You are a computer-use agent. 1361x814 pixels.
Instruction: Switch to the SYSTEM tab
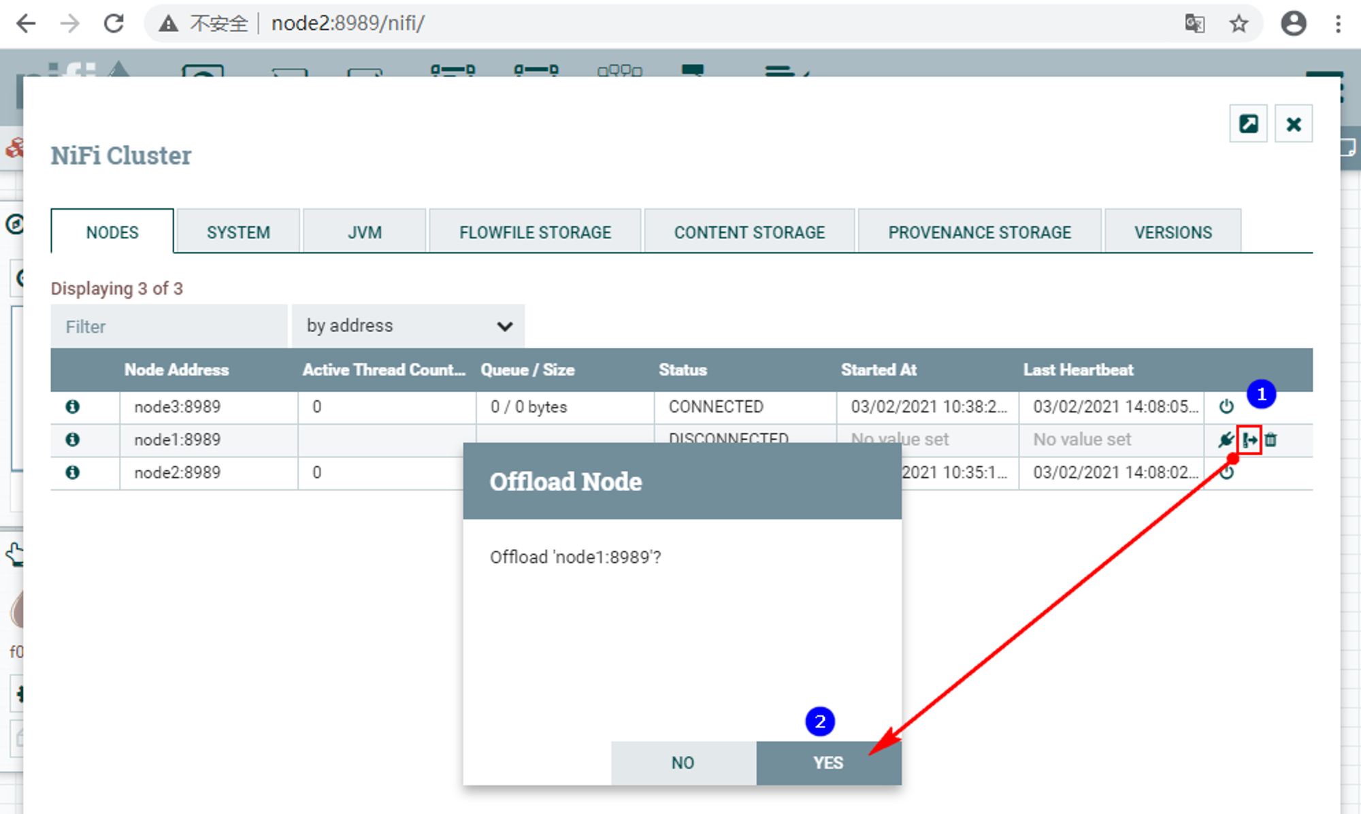238,232
